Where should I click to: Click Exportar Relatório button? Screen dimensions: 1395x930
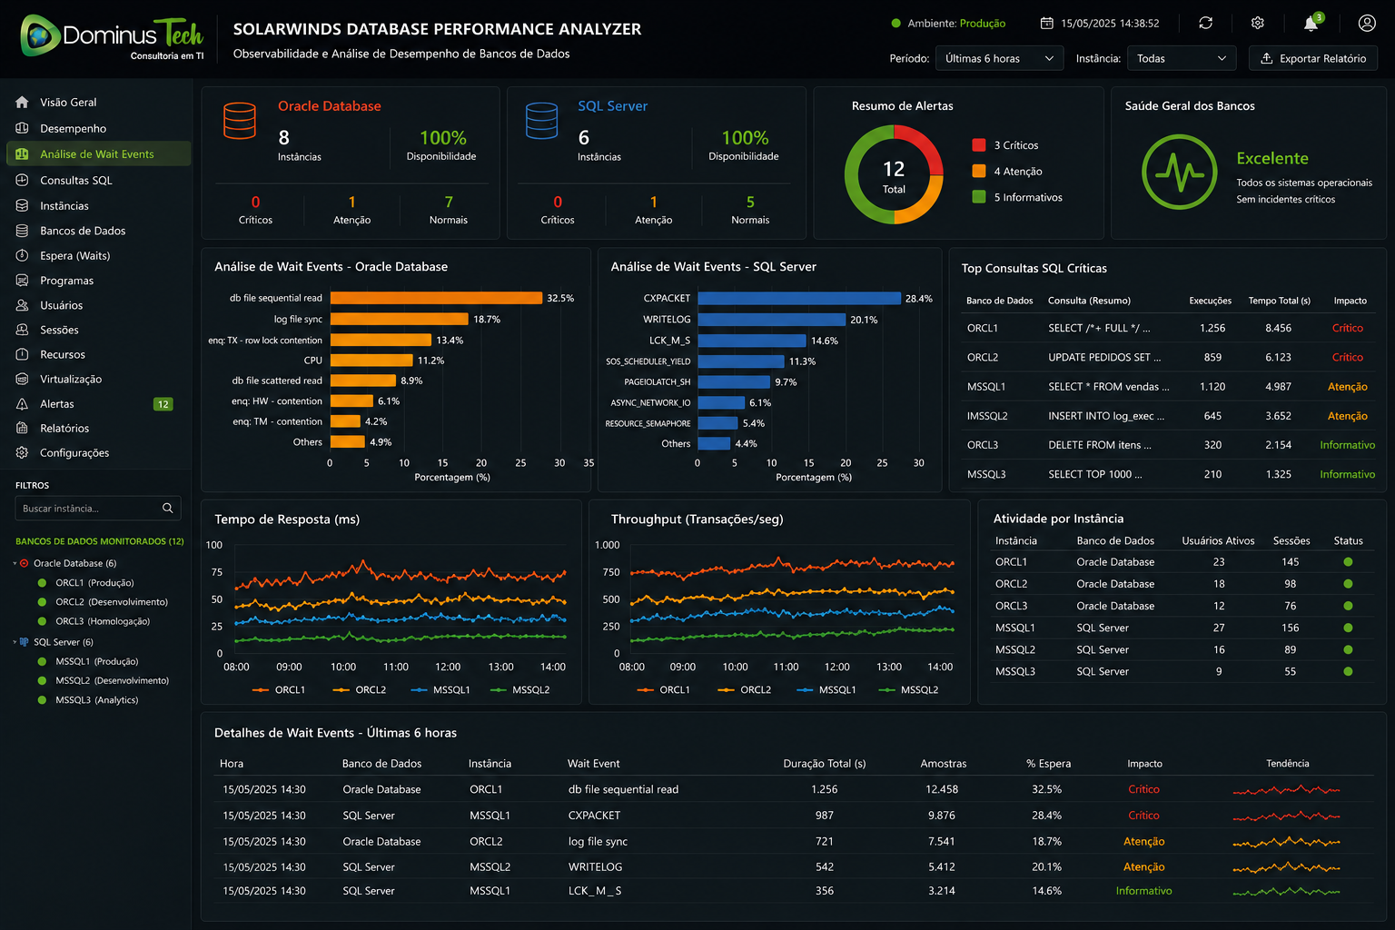(1313, 58)
